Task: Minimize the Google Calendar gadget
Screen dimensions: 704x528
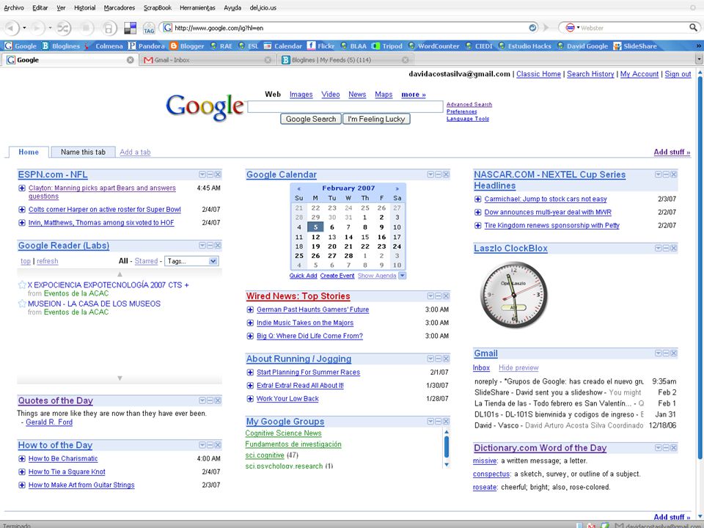Action: (439, 175)
